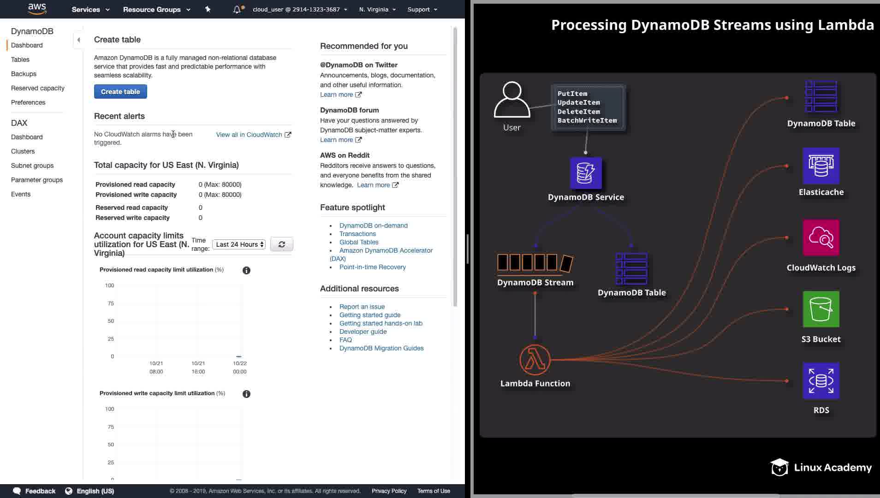Open the Feedback button in footer
The image size is (880, 498).
pos(35,491)
